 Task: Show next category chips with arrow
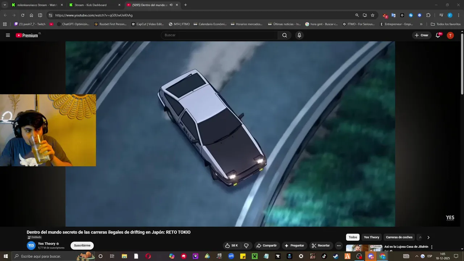(428, 237)
